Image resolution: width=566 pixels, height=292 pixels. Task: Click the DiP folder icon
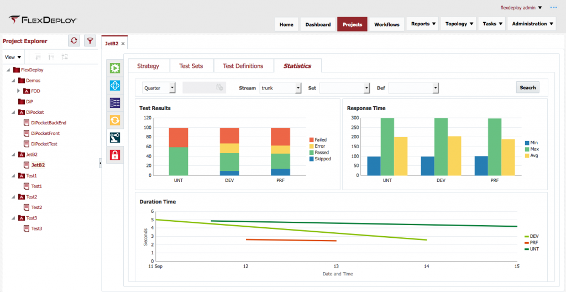(x=21, y=102)
